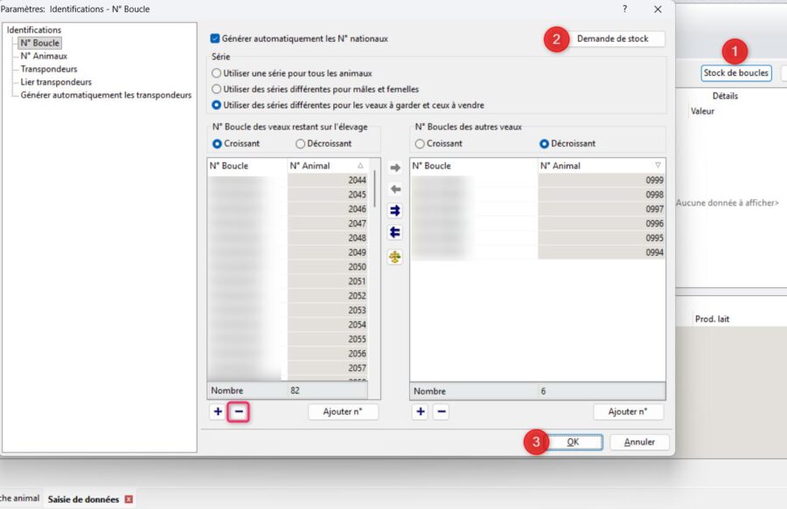Choose Décroissant for veaux restant sur l'élevage
This screenshot has width=787, height=509.
(x=301, y=143)
